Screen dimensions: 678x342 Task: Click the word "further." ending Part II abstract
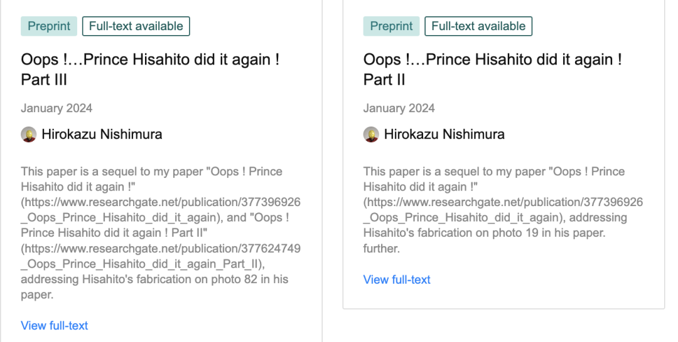point(382,249)
